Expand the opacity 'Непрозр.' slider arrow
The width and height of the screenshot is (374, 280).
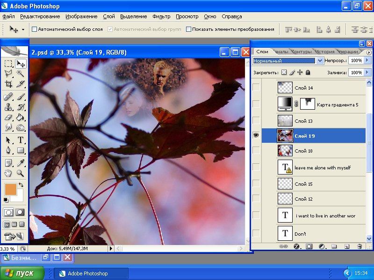pos(367,61)
